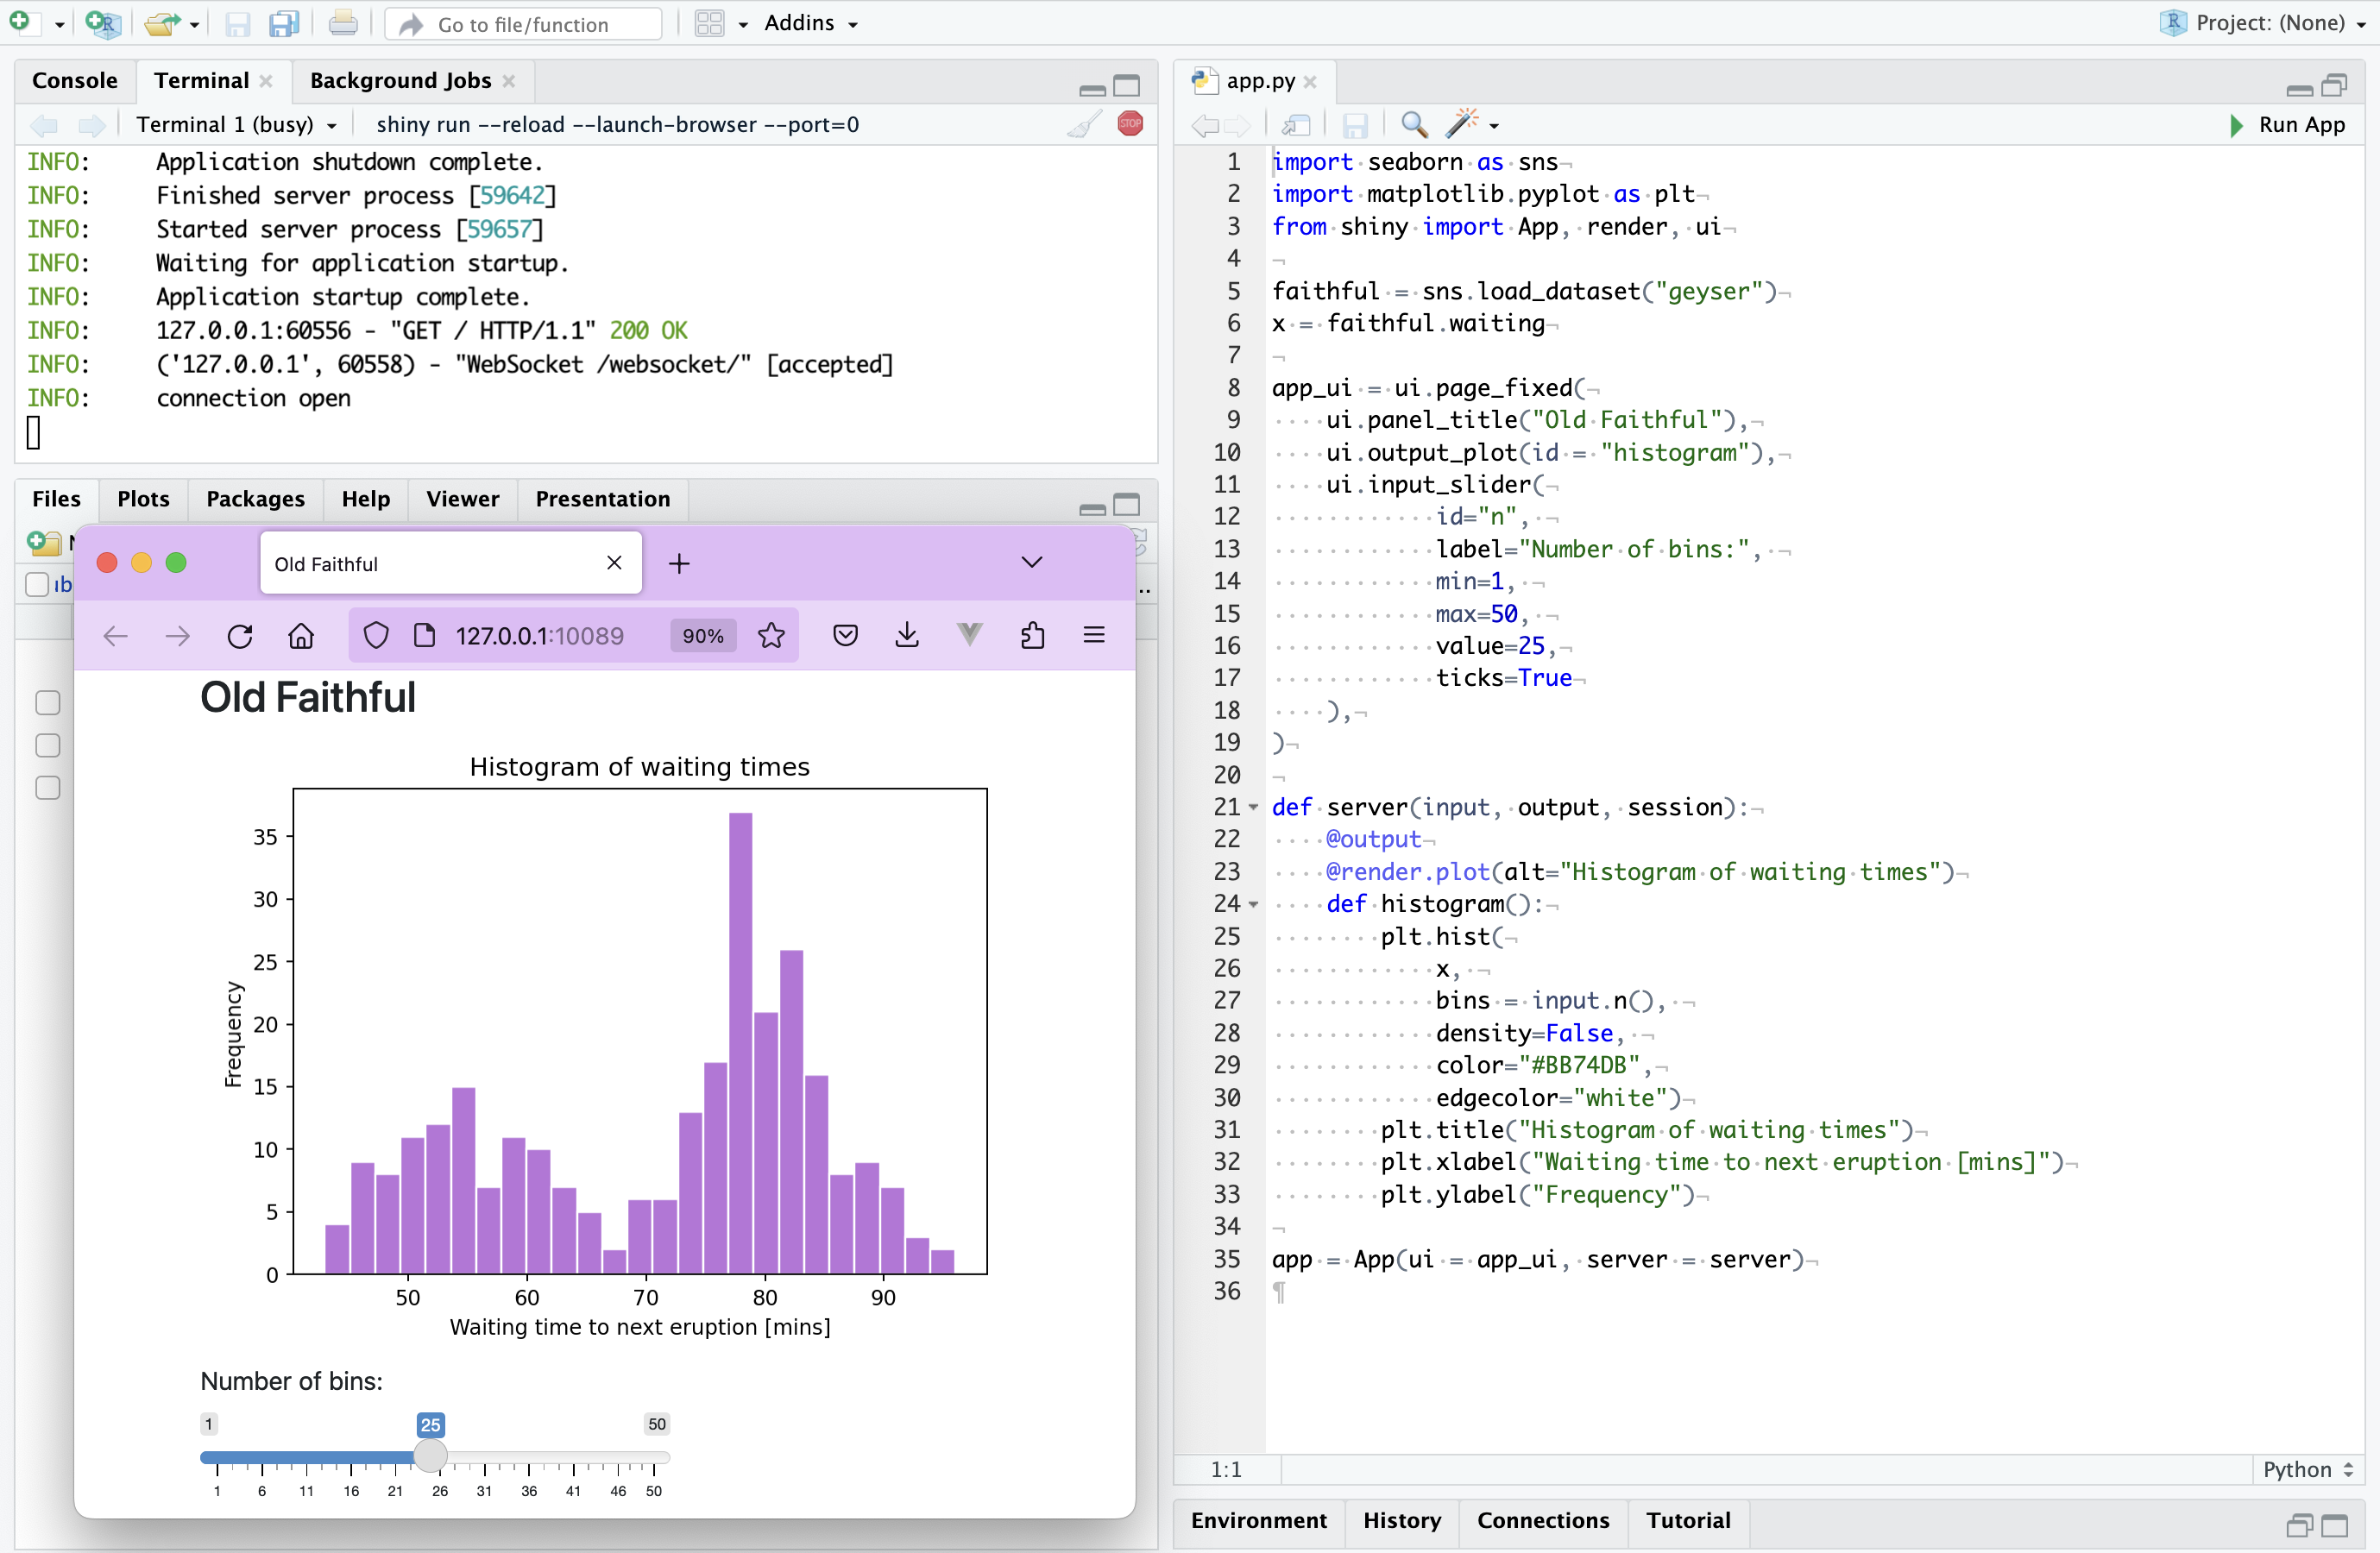Reload the Old Faithful page

pyautogui.click(x=240, y=636)
